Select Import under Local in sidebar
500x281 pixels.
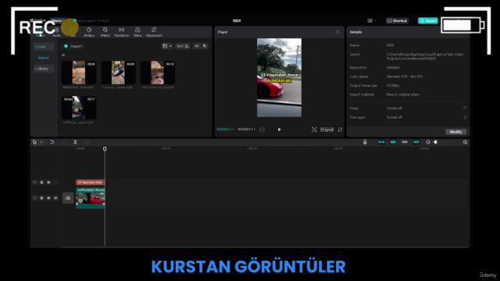[x=44, y=58]
